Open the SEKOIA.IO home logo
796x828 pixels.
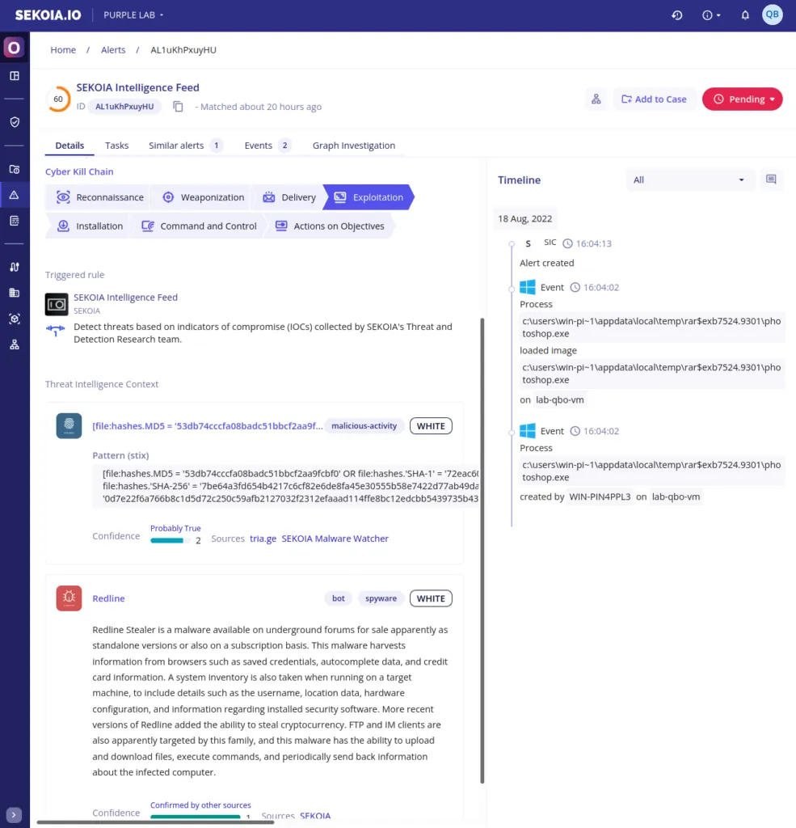[x=48, y=15]
